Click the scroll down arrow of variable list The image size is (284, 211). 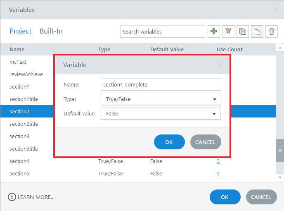coord(280,177)
